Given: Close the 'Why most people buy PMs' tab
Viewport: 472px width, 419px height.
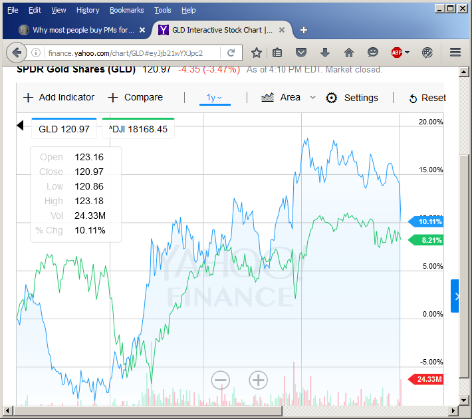Looking at the screenshot, I should [x=142, y=30].
